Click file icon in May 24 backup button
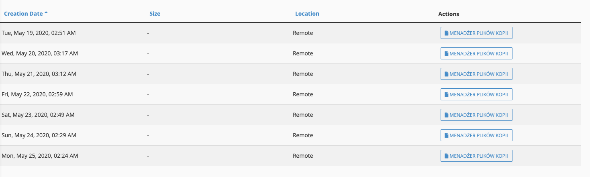The width and height of the screenshot is (590, 177). [x=446, y=136]
